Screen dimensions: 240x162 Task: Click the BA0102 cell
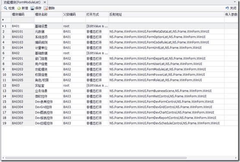pos(23,37)
